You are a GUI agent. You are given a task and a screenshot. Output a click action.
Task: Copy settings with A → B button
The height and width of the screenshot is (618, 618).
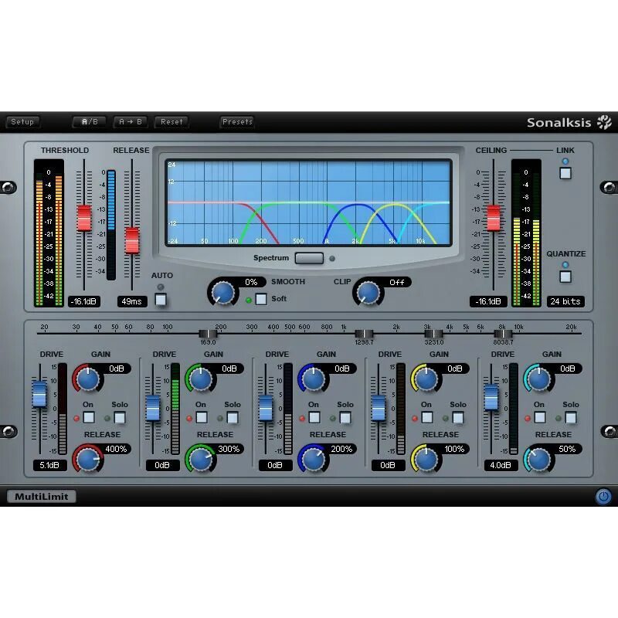(131, 122)
